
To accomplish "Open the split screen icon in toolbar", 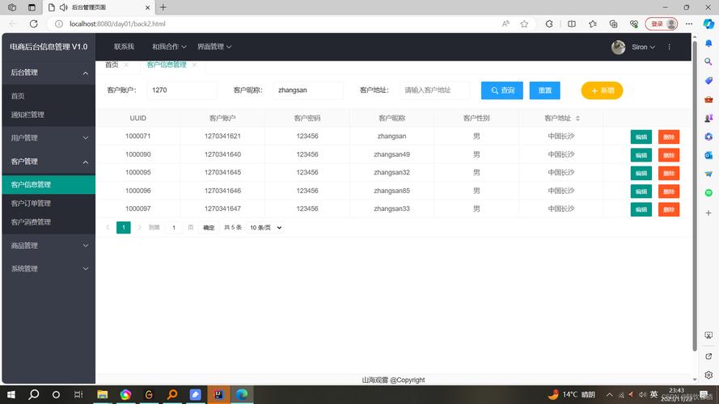I will tap(571, 23).
